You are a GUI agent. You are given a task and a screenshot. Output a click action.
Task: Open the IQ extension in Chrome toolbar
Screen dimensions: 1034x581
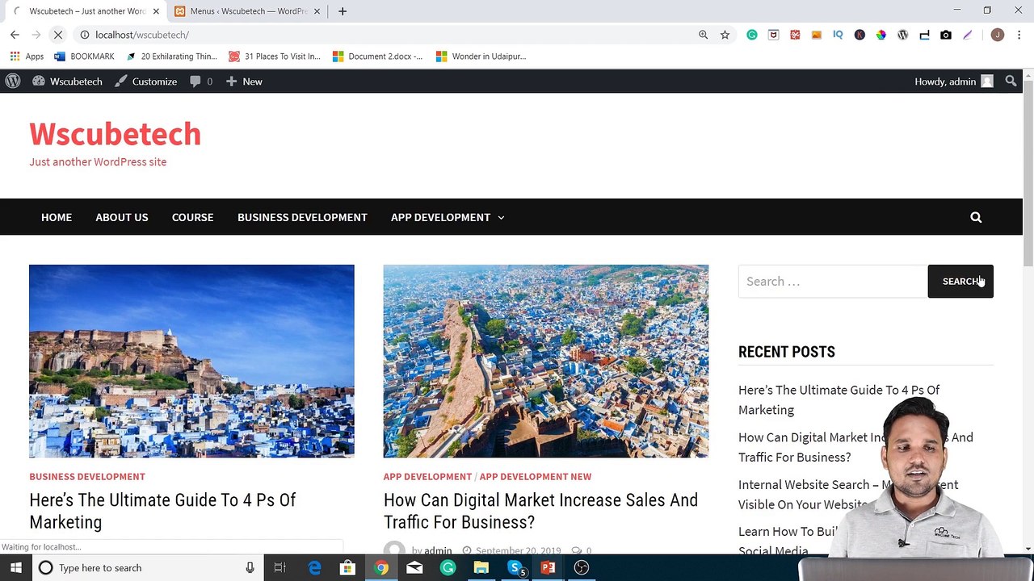(838, 35)
